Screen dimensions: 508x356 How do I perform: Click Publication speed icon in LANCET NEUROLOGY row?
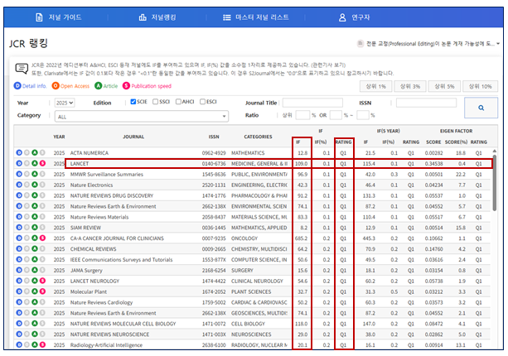tap(42, 281)
